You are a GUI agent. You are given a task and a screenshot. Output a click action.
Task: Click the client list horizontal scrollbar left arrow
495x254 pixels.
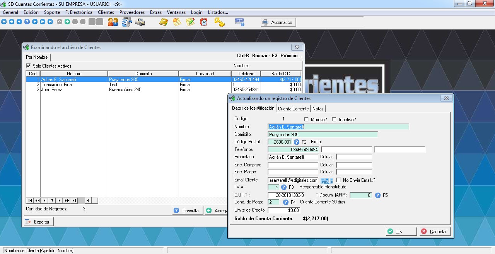88,201
